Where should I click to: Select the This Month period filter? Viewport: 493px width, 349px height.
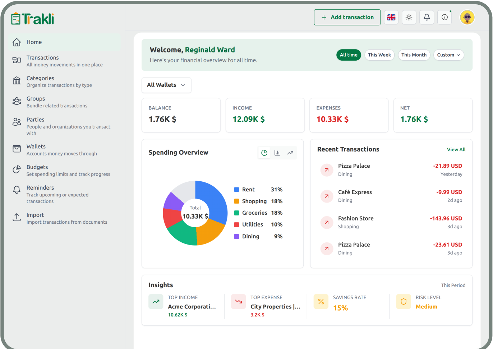click(x=414, y=55)
